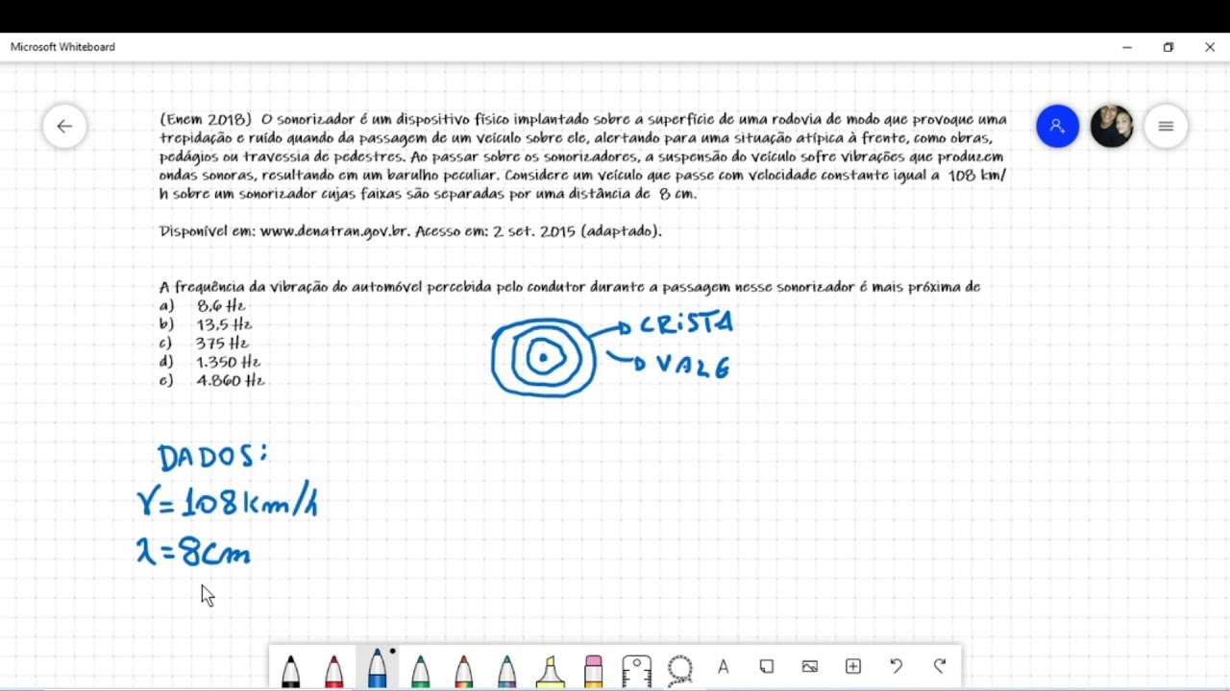
Task: Go back to the board list
Action: 64,126
